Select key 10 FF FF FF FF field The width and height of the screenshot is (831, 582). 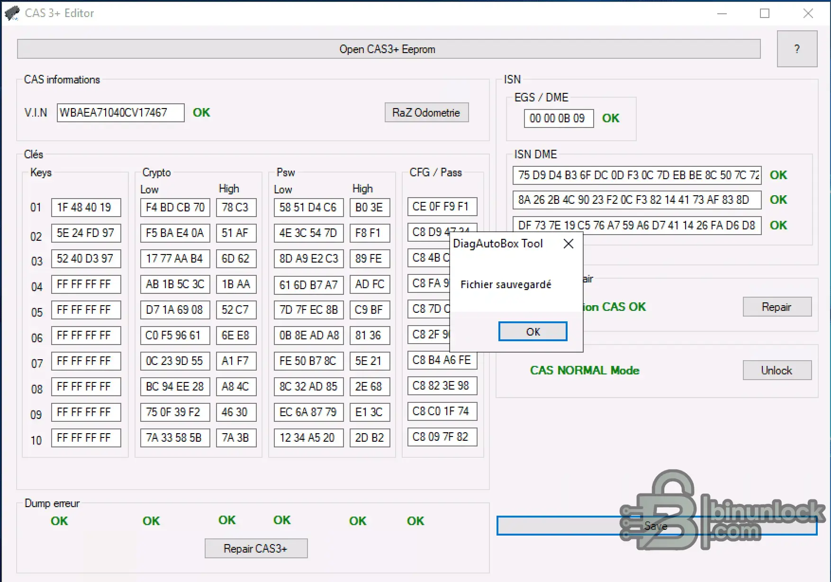(86, 438)
